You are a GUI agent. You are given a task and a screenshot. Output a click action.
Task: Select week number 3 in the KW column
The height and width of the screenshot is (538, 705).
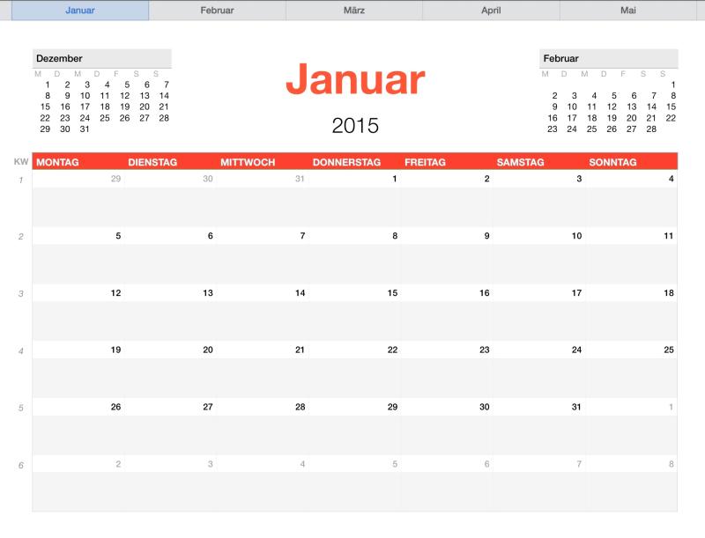[19, 291]
